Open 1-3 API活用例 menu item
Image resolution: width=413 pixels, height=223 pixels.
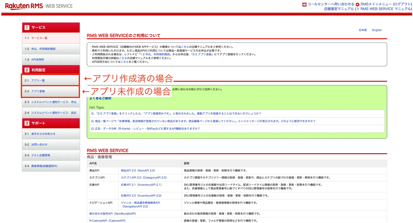(x=51, y=60)
